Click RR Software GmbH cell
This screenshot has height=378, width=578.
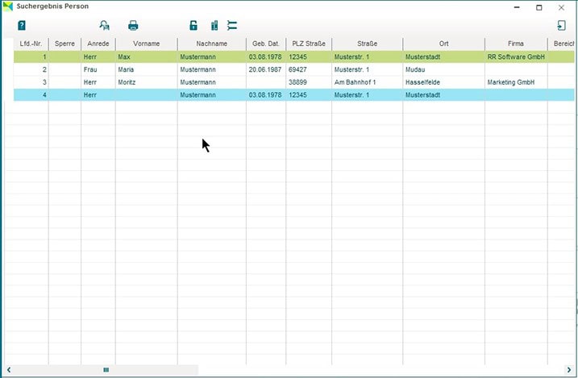[516, 56]
